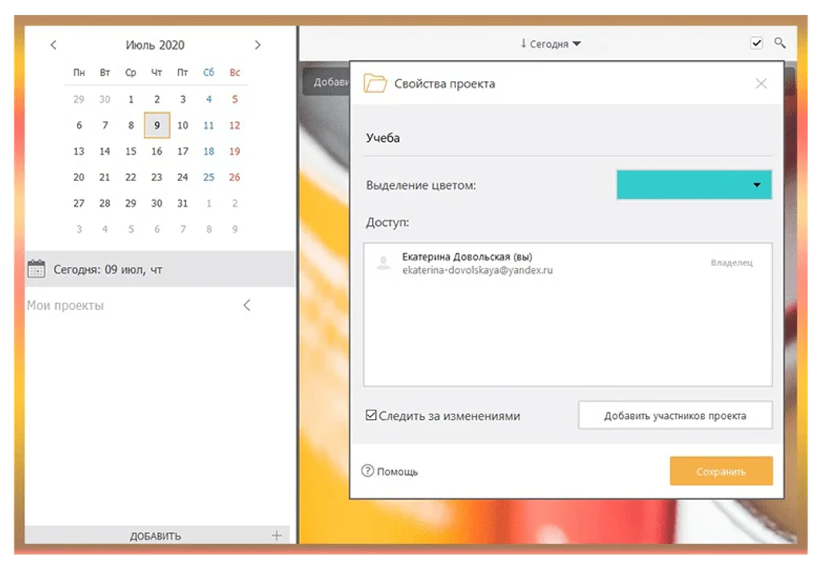This screenshot has width=821, height=569.
Task: Select July 3 in calendar
Action: (x=182, y=99)
